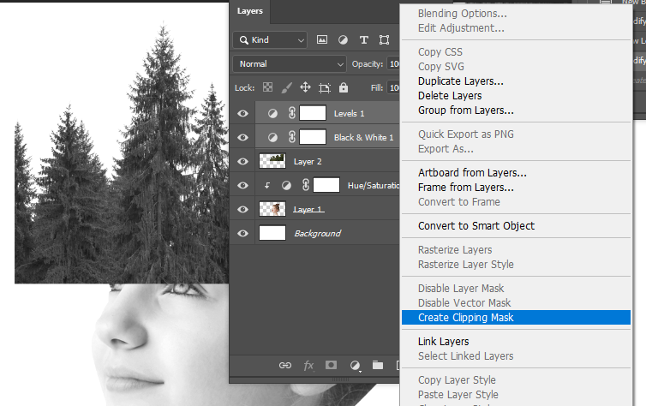Viewport: 646px width, 406px height.
Task: Open the Kind filter dropdown
Action: tap(270, 40)
